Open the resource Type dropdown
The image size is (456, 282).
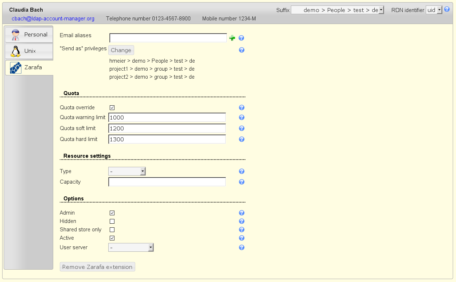coord(127,171)
